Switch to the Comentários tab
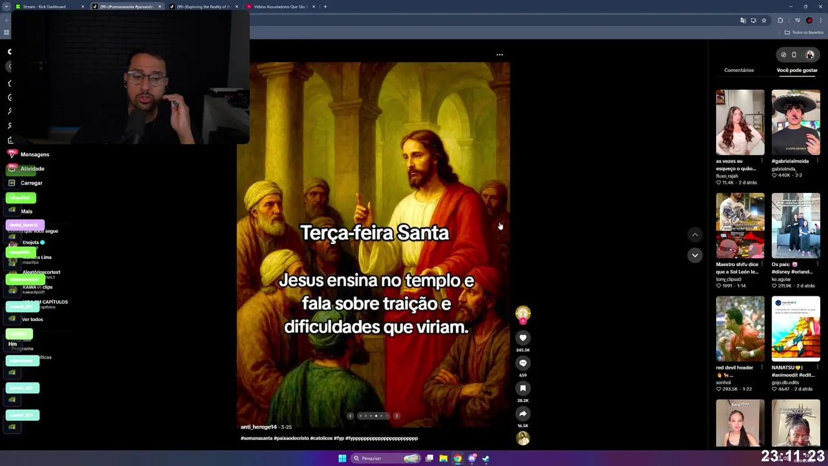 pyautogui.click(x=739, y=70)
